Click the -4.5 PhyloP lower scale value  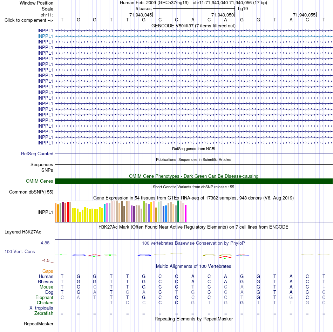tap(46, 260)
